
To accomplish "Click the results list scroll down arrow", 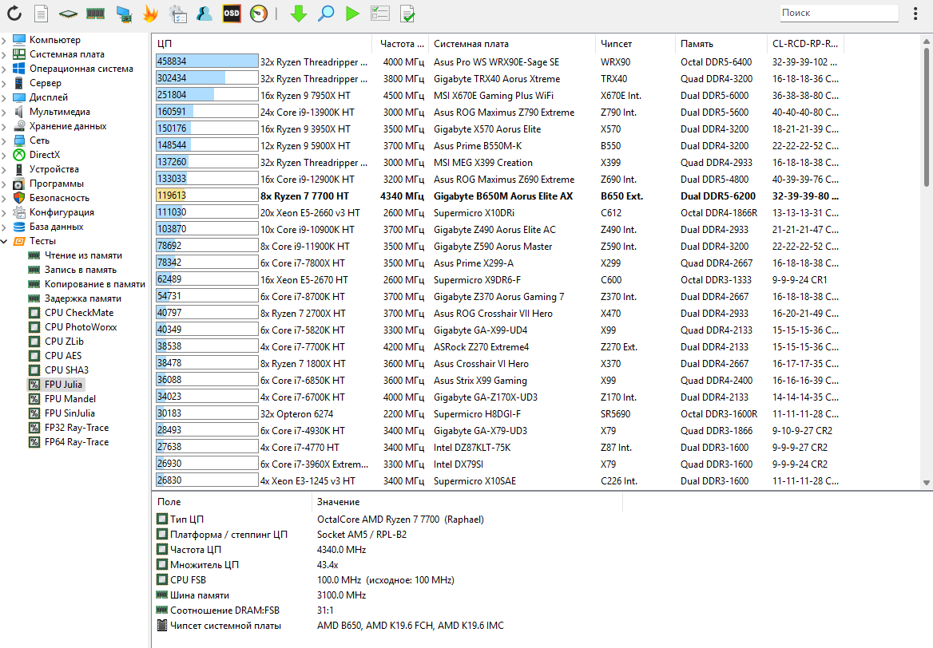I will 927,483.
